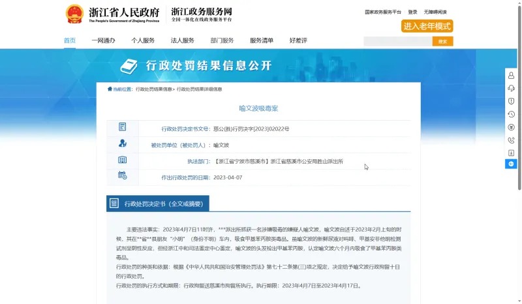Click the home icon in breadcrumb

tap(109, 89)
